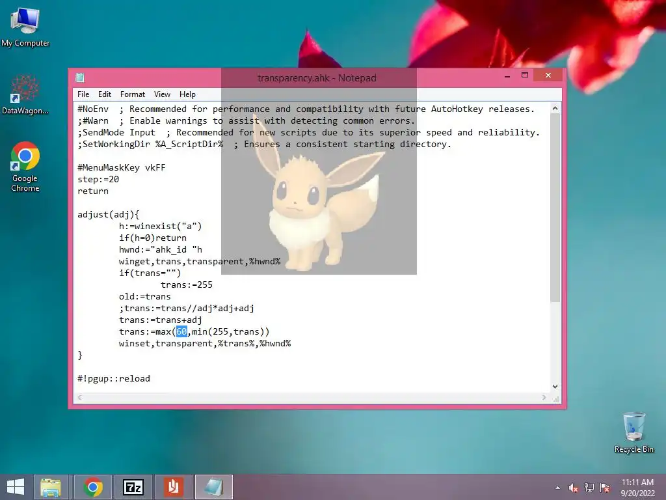Click the horizontal scrollbar left arrow
Viewport: 666px width, 500px height.
[80, 398]
